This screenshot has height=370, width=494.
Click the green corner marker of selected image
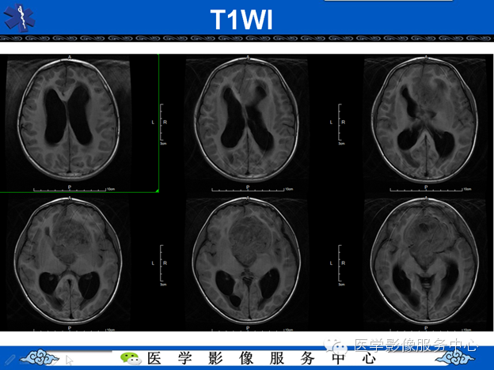(x=157, y=191)
